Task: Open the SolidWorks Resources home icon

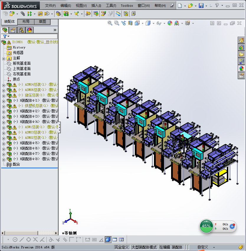Action: coord(241,40)
